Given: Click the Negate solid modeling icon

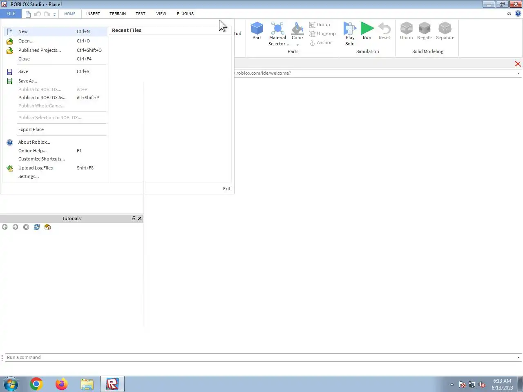Looking at the screenshot, I should click(425, 28).
